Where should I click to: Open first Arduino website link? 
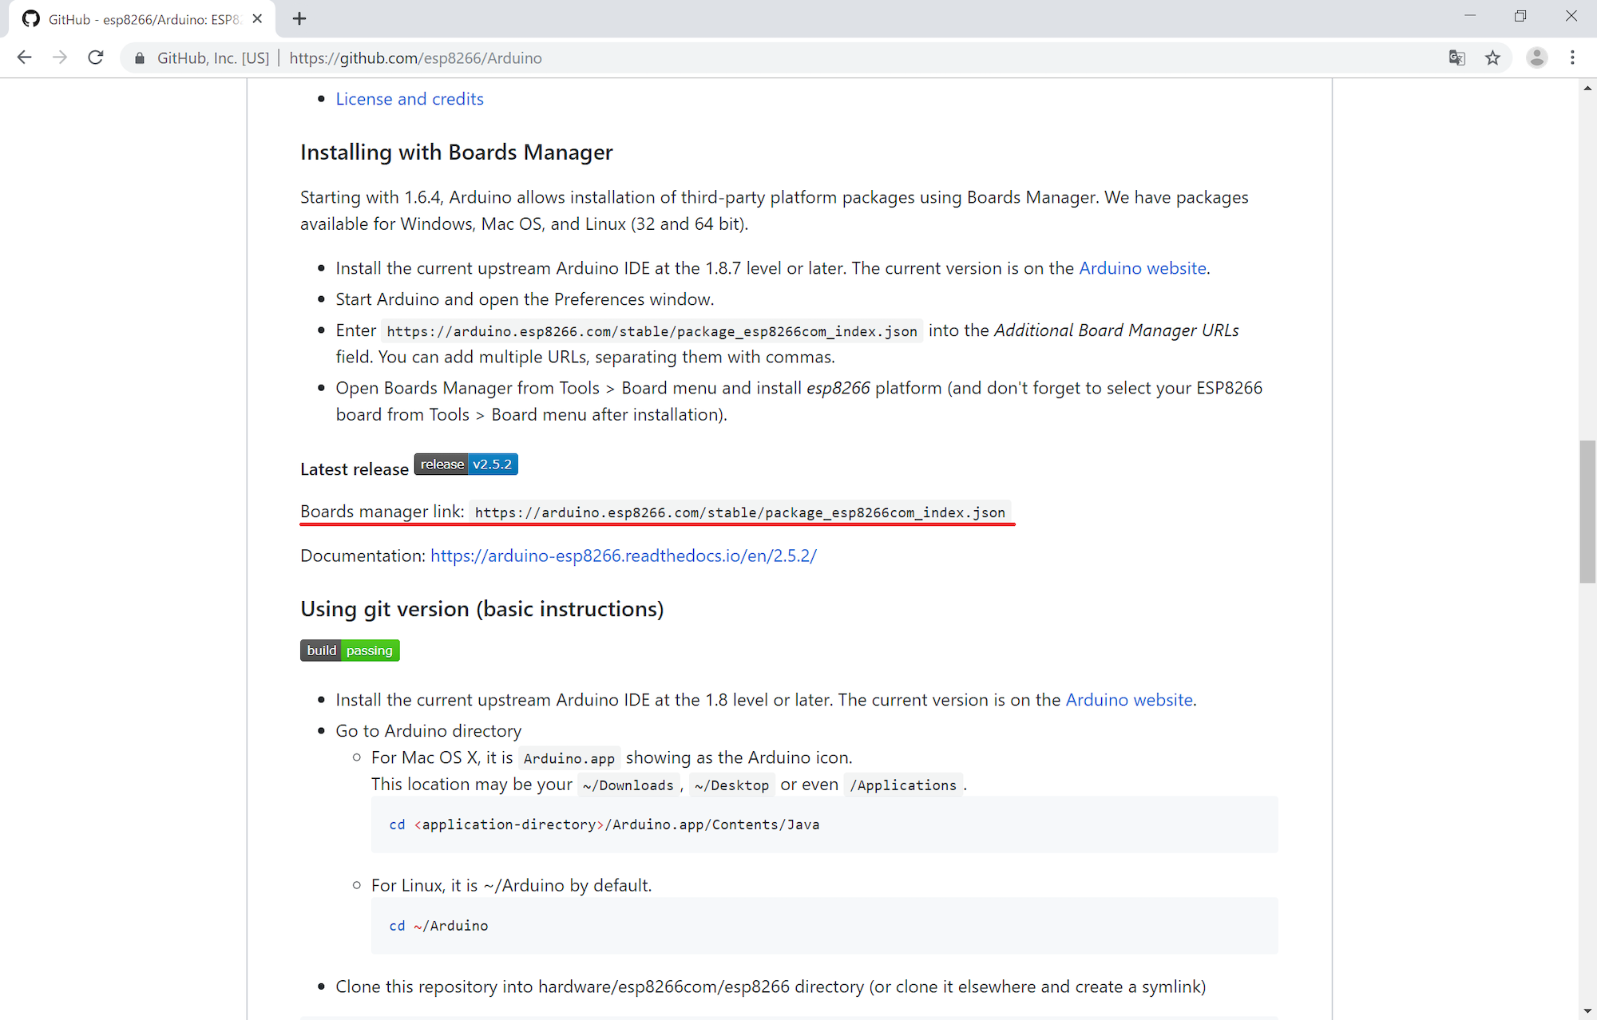[x=1142, y=268]
